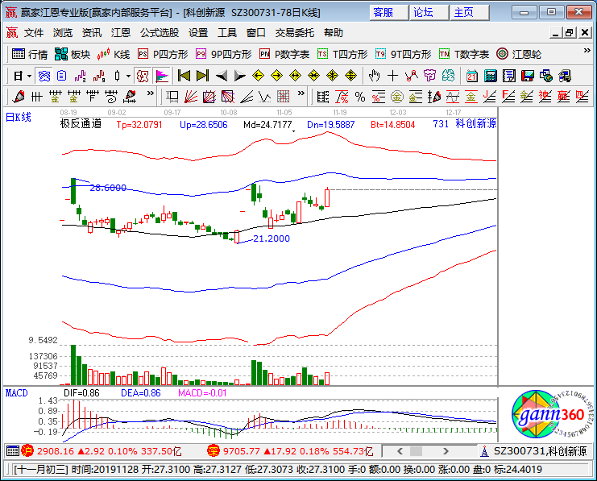597x481 pixels.
Task: Select the crosshair cursor tool
Action: click(392, 77)
